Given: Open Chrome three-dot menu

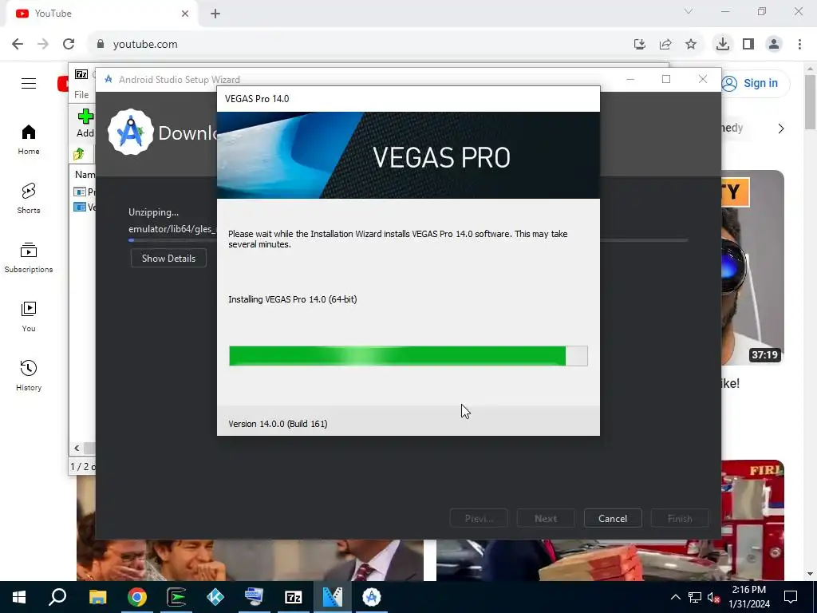Looking at the screenshot, I should (799, 45).
